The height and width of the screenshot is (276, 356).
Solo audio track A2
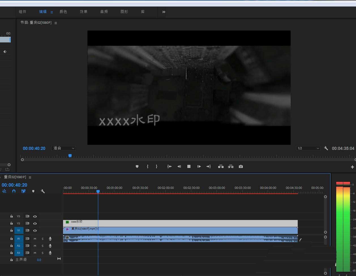pos(43,246)
